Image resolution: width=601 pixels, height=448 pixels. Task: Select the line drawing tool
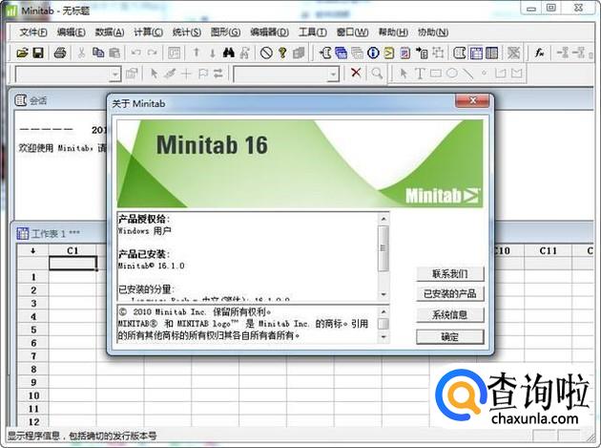[468, 73]
